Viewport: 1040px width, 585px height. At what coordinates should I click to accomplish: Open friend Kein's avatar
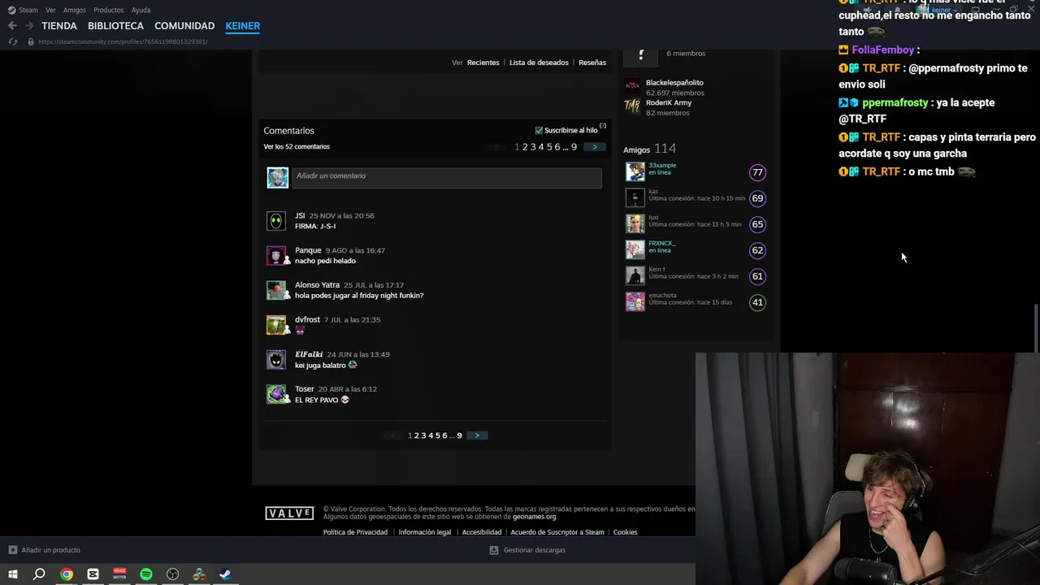point(635,276)
